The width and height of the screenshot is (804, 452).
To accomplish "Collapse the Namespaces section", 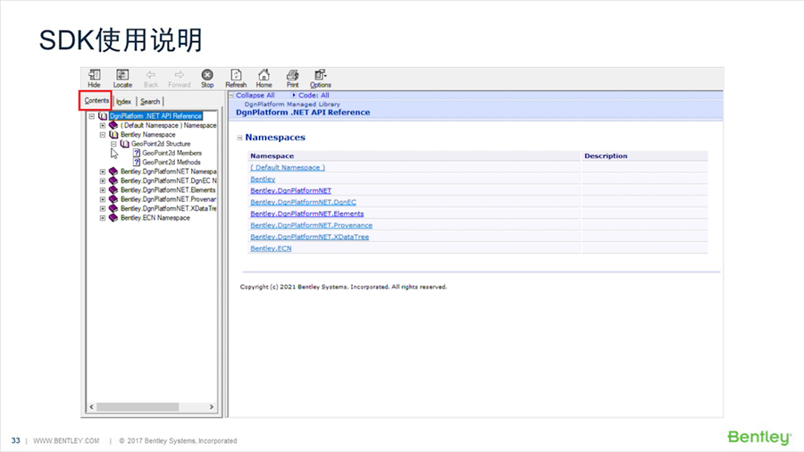I will 239,138.
